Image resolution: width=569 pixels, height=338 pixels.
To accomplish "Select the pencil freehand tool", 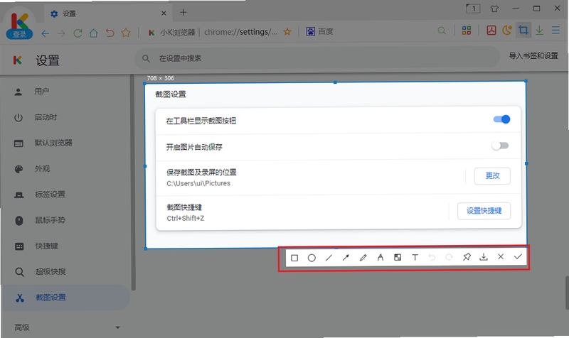I will [x=363, y=258].
